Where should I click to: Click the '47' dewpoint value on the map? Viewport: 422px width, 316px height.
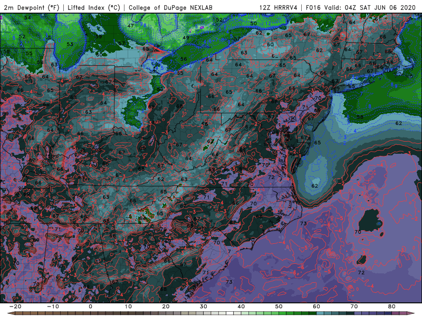pos(131,26)
